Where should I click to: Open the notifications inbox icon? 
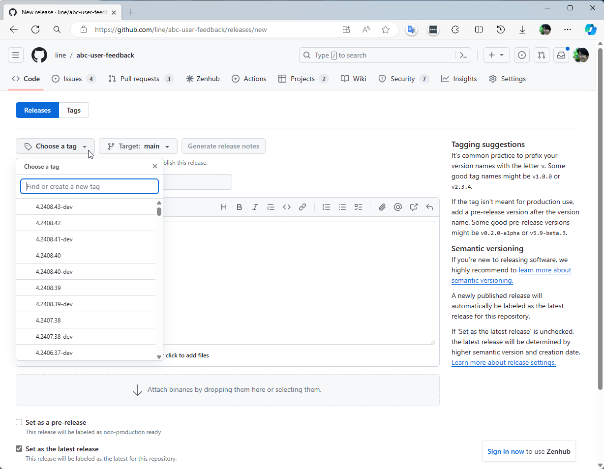(561, 55)
